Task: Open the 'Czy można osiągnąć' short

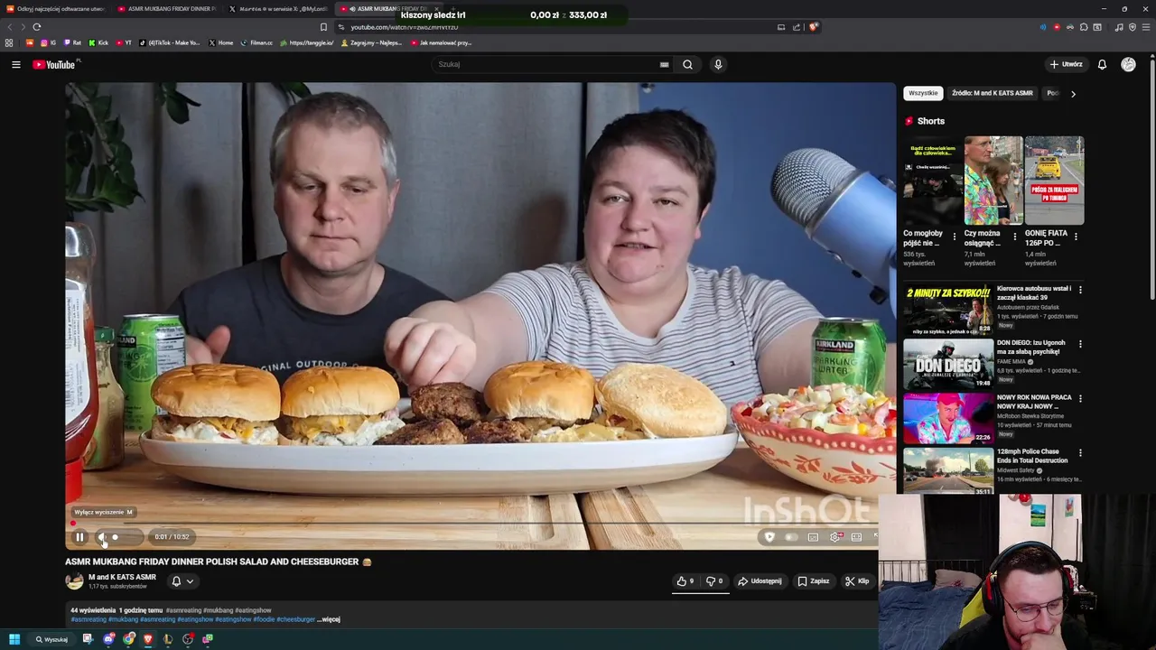Action: click(x=993, y=181)
